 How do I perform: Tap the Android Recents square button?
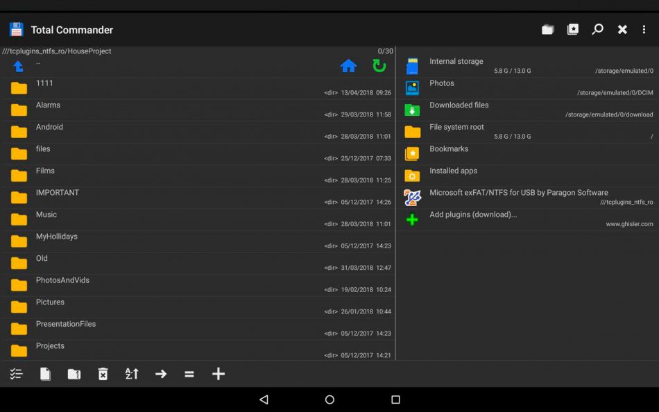click(x=395, y=400)
